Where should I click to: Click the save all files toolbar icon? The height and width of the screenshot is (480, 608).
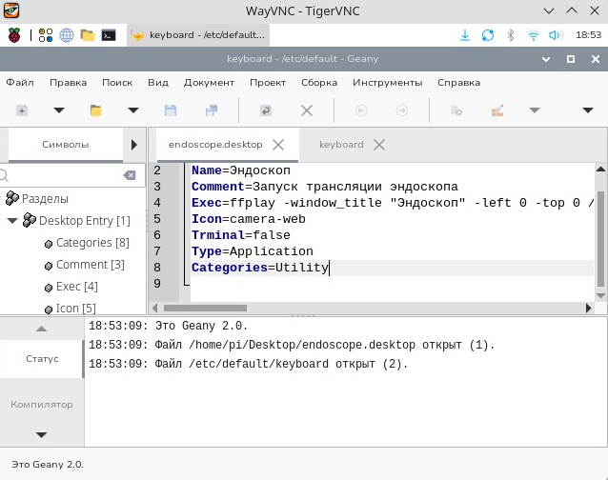pos(212,110)
